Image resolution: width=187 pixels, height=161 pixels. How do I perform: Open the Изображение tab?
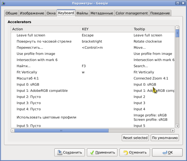click(x=32, y=13)
